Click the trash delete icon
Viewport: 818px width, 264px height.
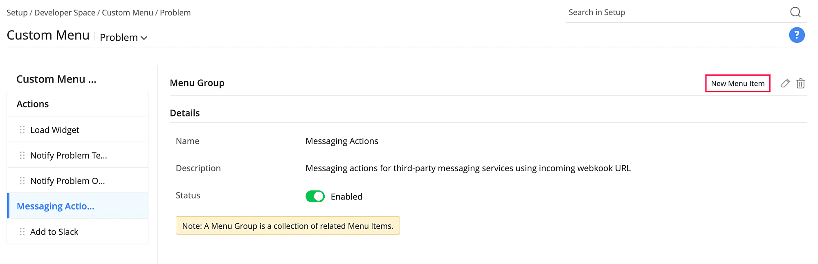coord(800,83)
